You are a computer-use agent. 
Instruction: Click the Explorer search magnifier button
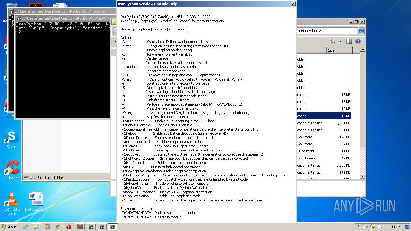click(x=361, y=31)
